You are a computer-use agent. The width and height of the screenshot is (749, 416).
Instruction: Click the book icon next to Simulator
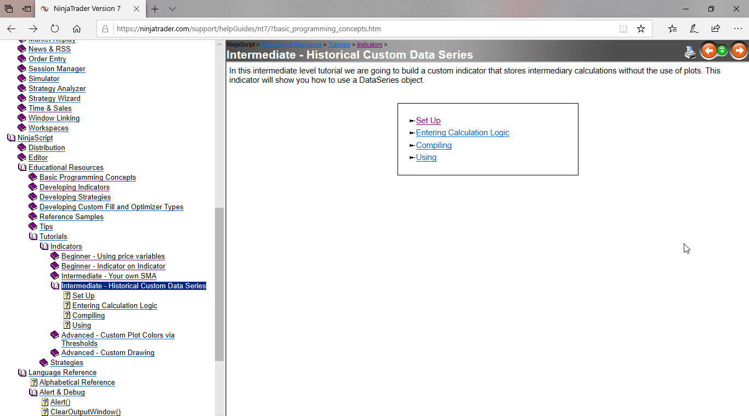click(x=22, y=78)
